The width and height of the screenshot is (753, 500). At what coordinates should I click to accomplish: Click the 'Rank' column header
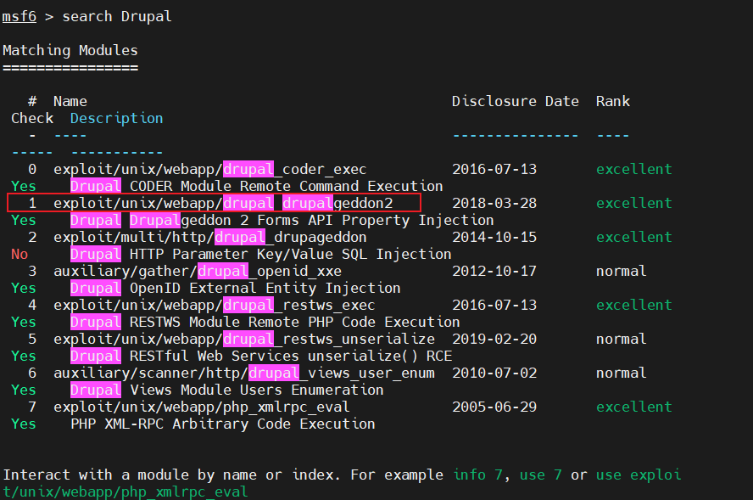click(612, 101)
